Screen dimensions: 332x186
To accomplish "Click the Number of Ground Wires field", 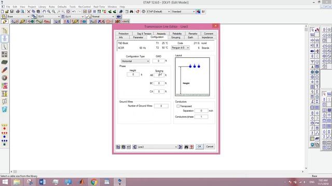I will click(x=161, y=106).
